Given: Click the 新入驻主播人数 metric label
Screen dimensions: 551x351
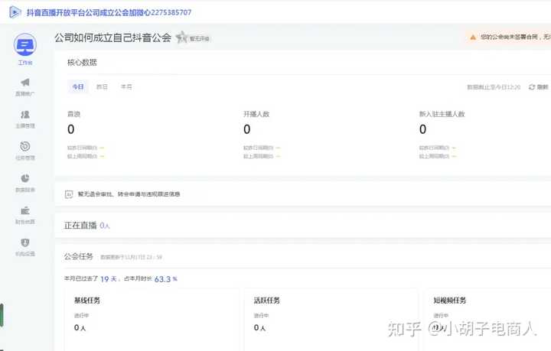Looking at the screenshot, I should coord(442,114).
